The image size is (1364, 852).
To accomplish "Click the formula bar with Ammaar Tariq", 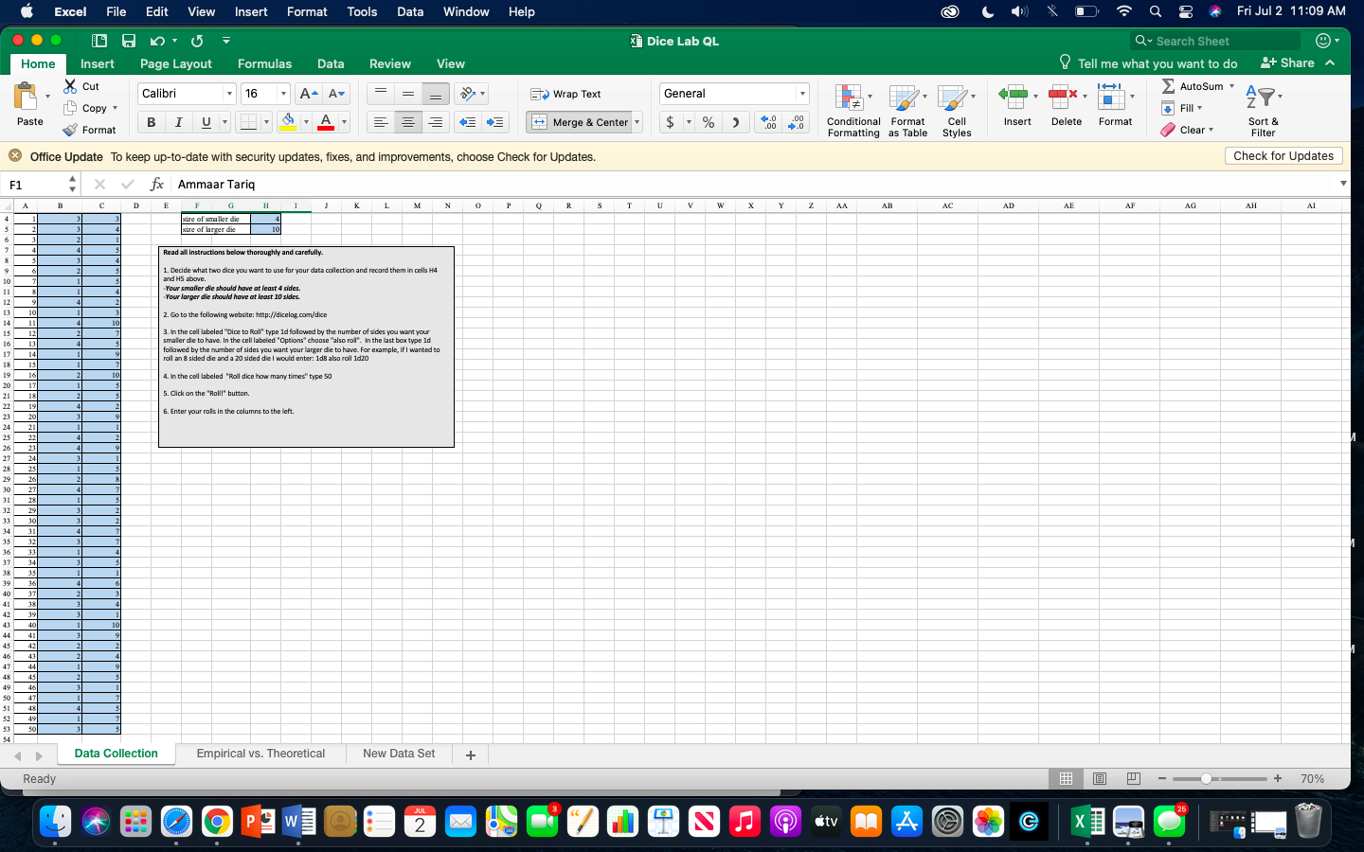I will point(755,185).
